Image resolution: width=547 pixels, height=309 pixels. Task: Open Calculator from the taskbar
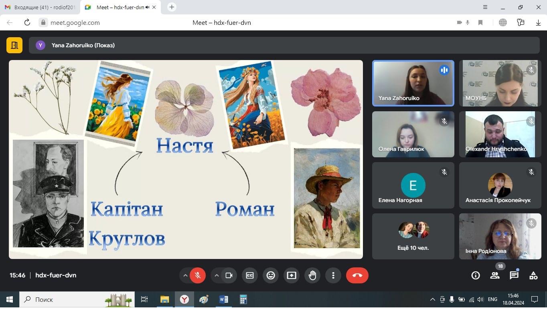243,299
